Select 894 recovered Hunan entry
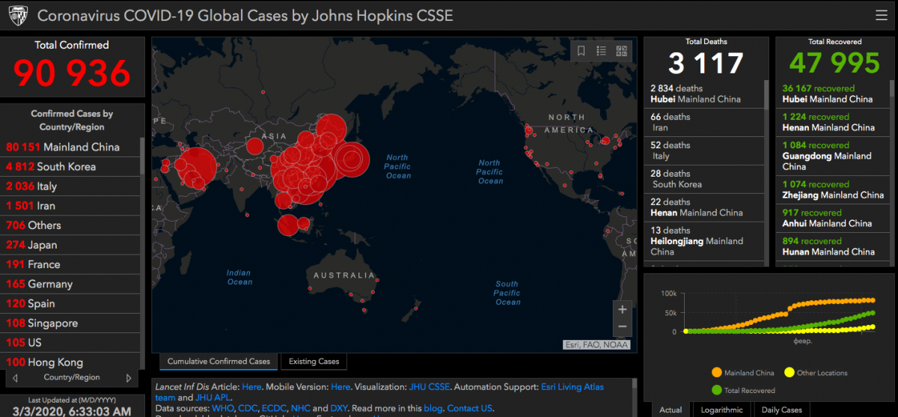Screen dimensions: 898x417 pyautogui.click(x=834, y=247)
